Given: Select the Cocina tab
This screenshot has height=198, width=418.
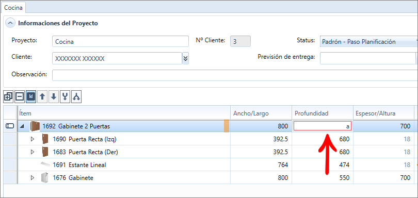Looking at the screenshot, I should coord(13,7).
